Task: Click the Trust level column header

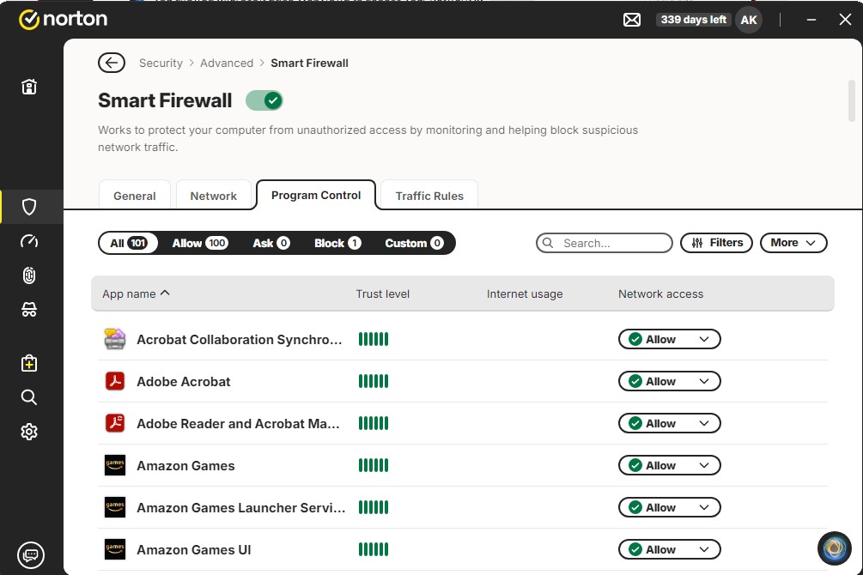Action: pos(382,294)
